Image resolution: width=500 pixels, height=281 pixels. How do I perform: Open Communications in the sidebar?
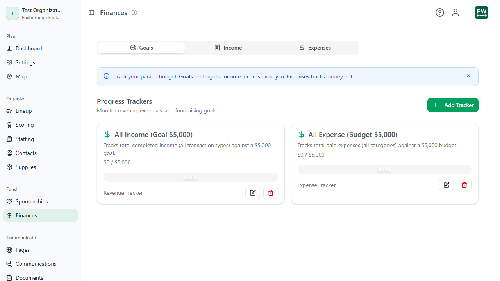click(40, 264)
